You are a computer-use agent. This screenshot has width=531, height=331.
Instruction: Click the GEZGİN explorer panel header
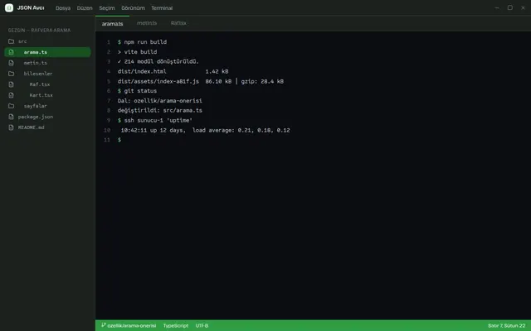(x=39, y=31)
